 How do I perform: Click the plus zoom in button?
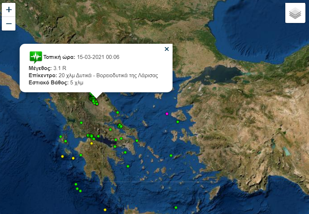(x=9, y=10)
